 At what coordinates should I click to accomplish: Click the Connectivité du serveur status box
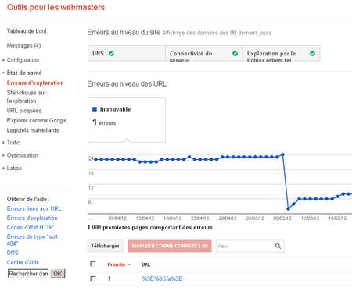click(204, 53)
